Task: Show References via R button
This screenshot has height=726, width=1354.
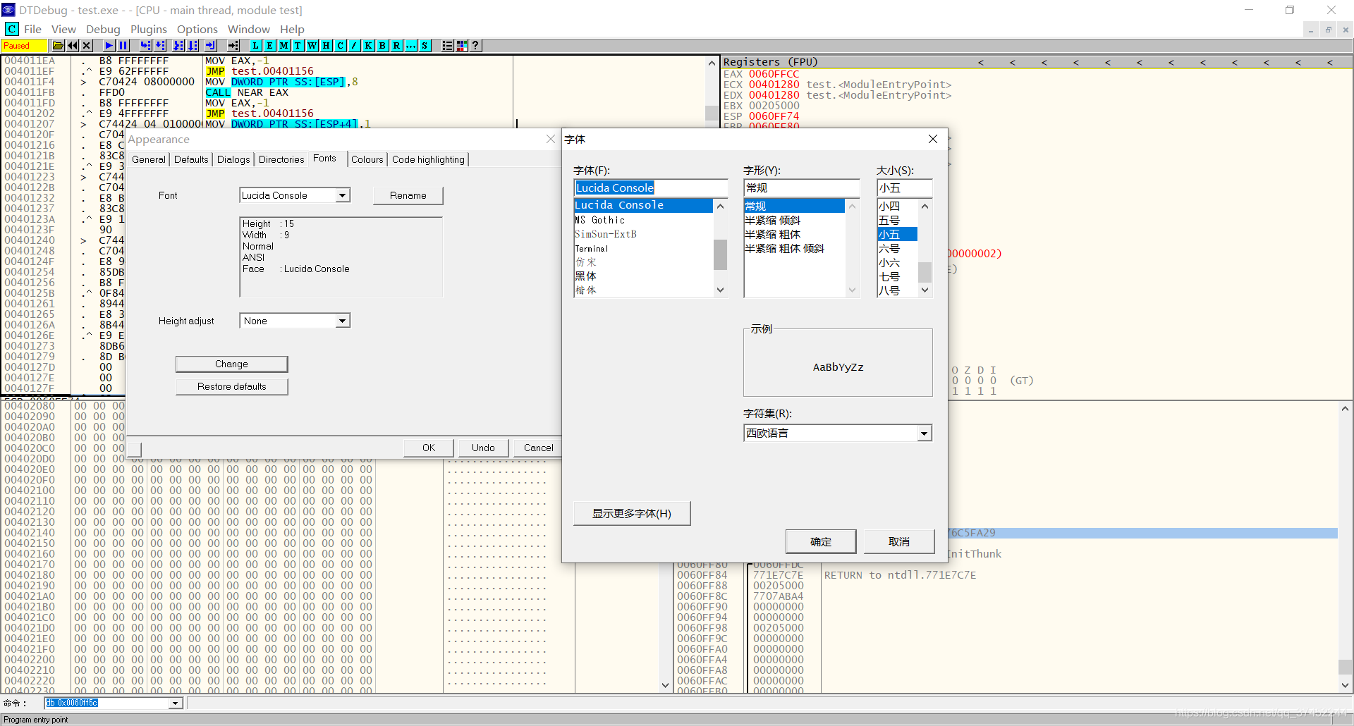Action: click(397, 46)
